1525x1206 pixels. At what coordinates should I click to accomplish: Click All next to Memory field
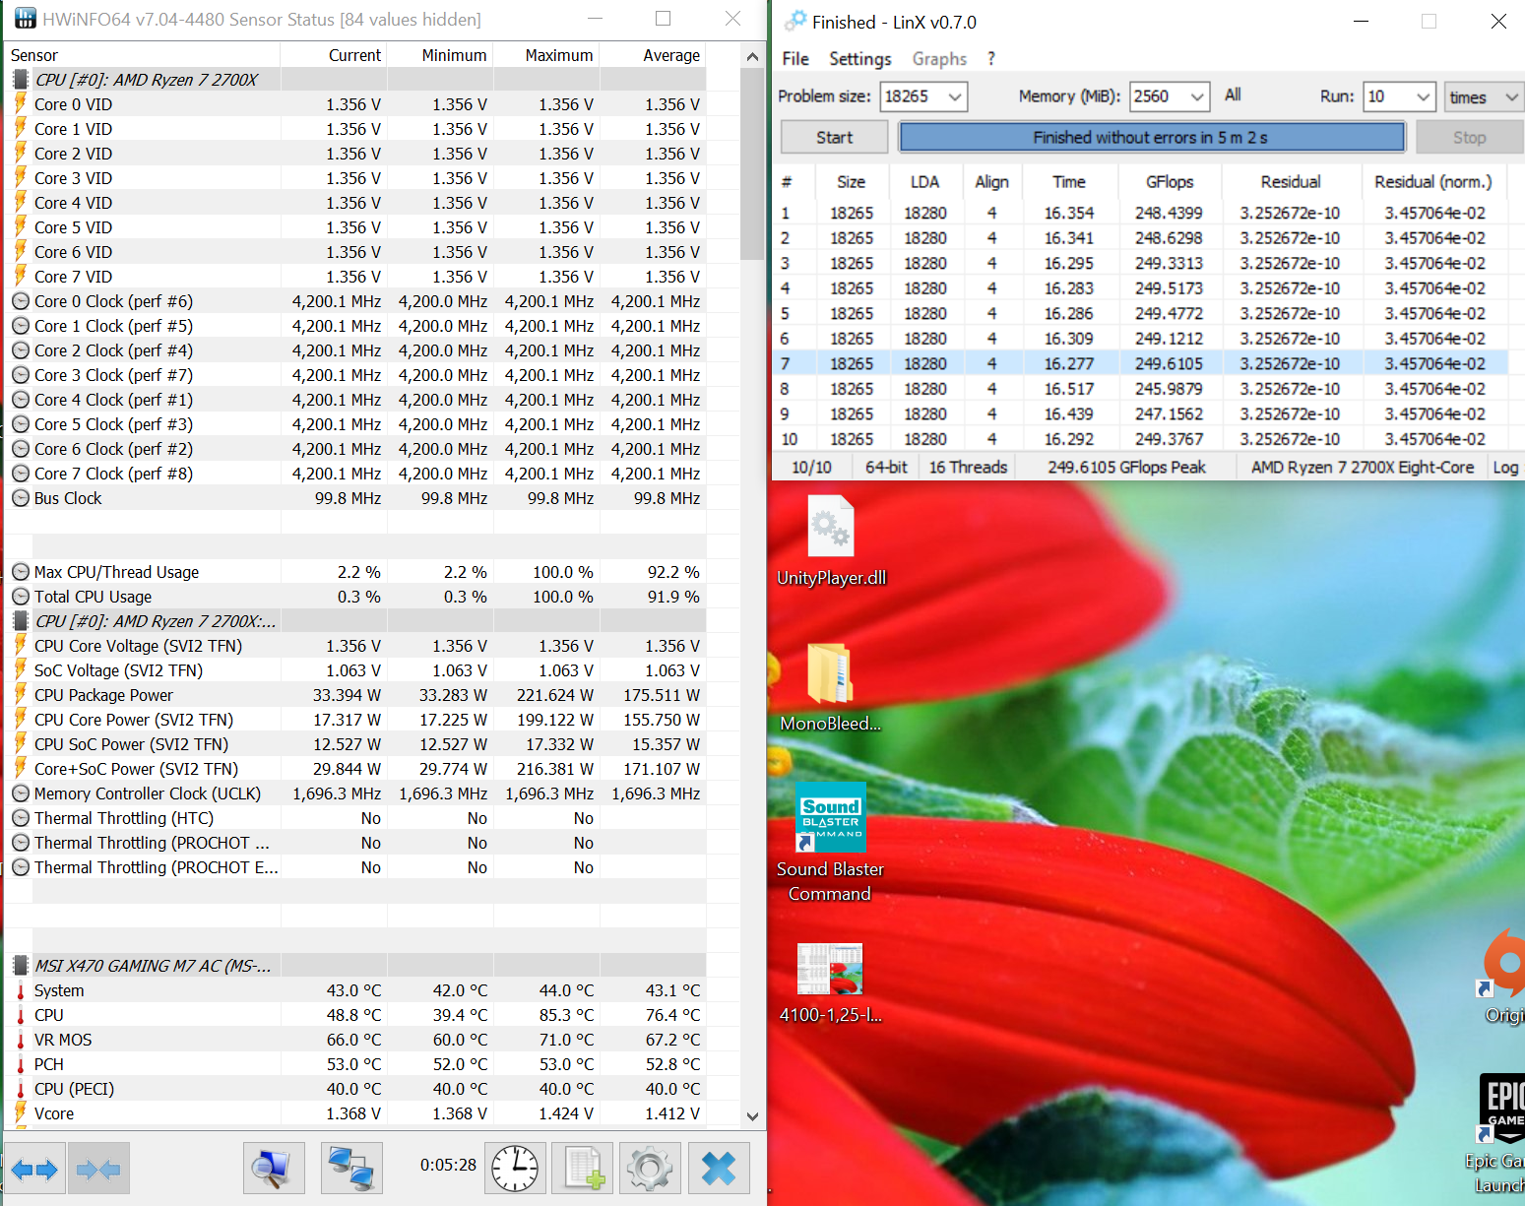(1233, 95)
